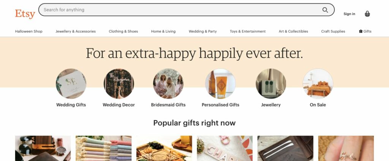The width and height of the screenshot is (389, 161).
Task: Open the leather wallet product thumbnail
Action: 285,148
